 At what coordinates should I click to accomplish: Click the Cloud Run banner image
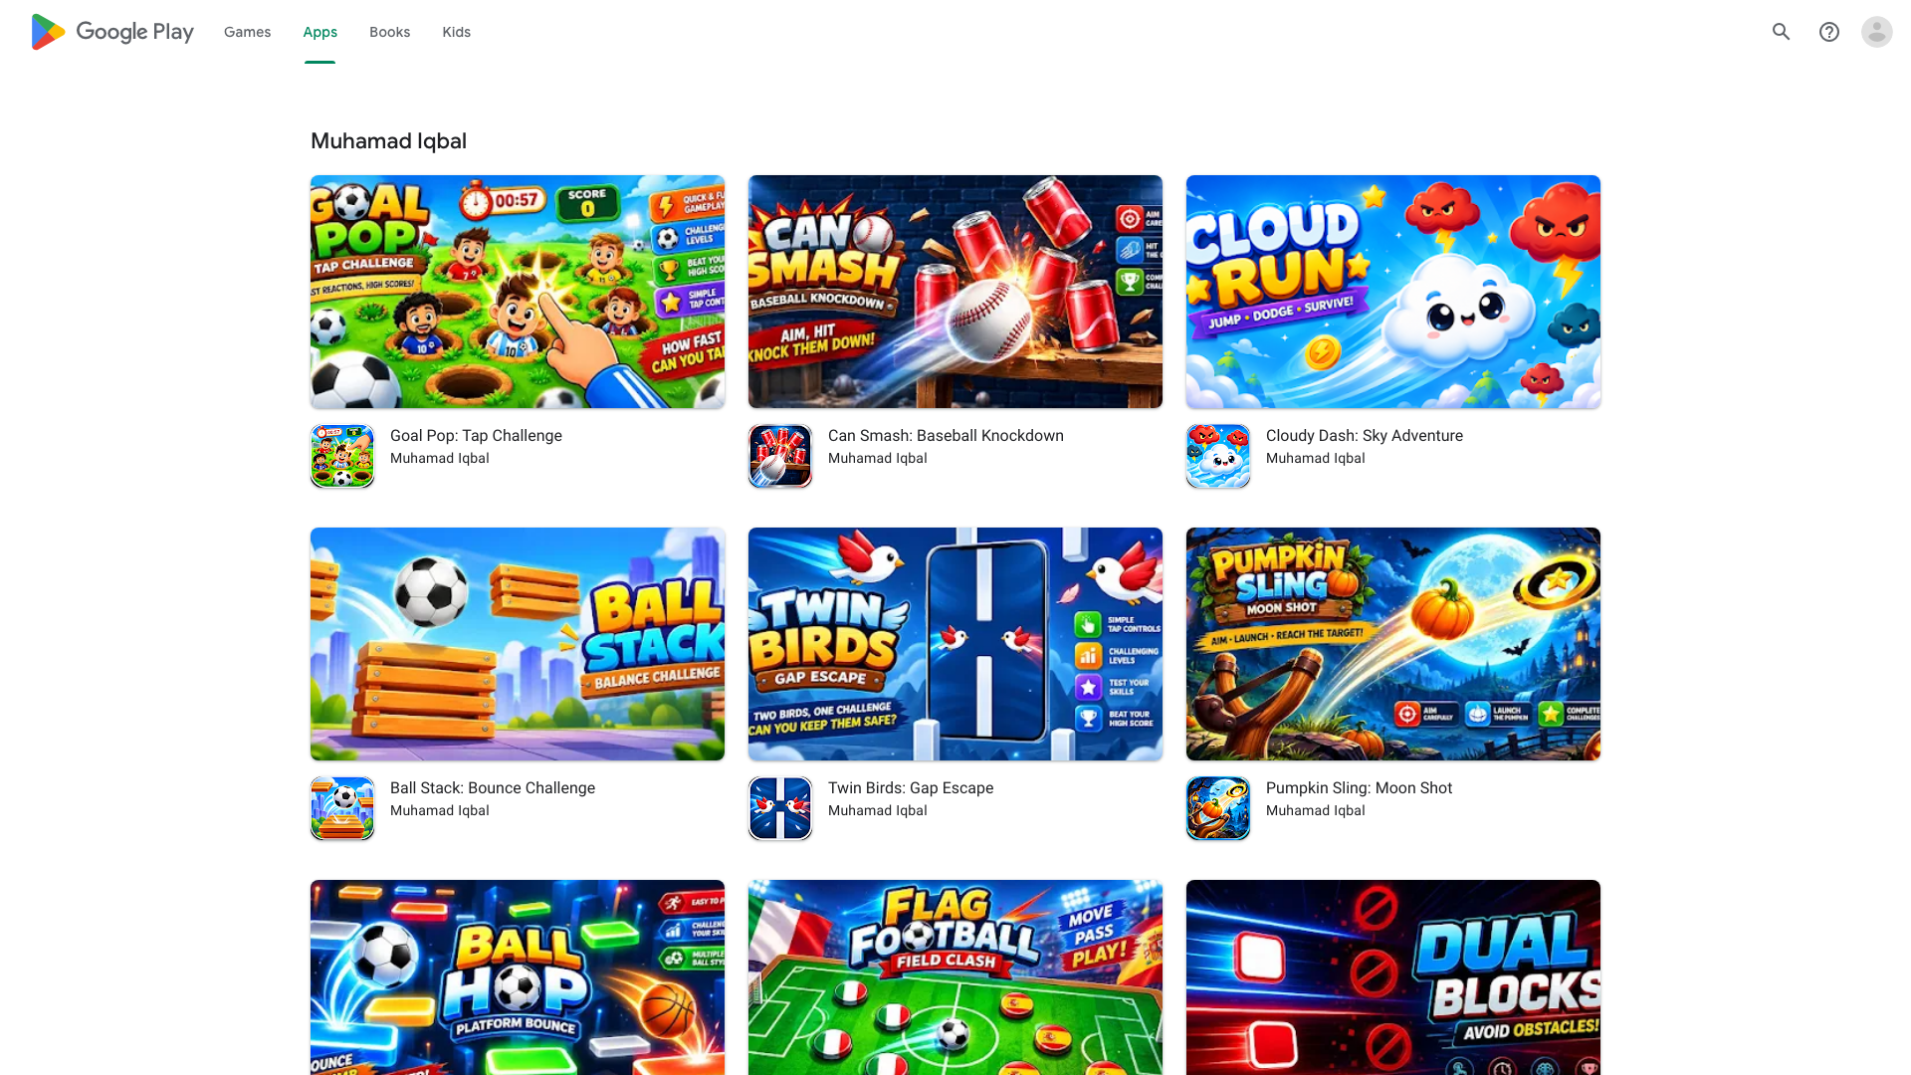1393,292
